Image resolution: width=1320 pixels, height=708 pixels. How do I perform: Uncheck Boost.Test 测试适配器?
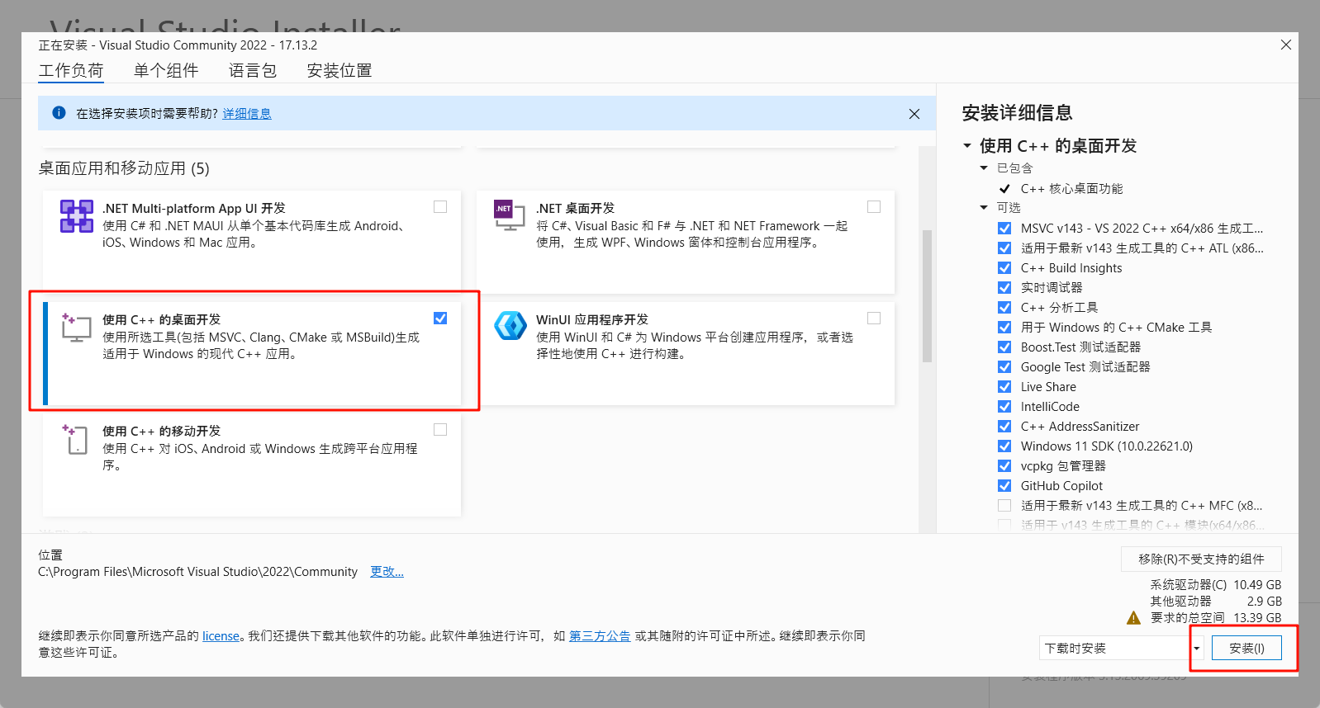[x=1004, y=347]
